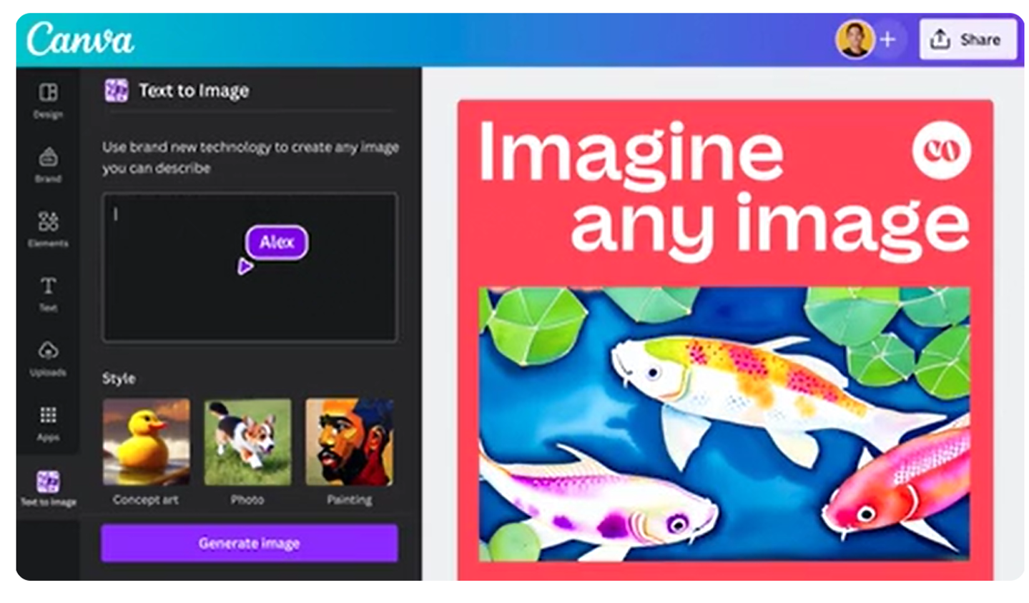Image resolution: width=1029 pixels, height=603 pixels.
Task: Click the Generate image button
Action: click(249, 543)
